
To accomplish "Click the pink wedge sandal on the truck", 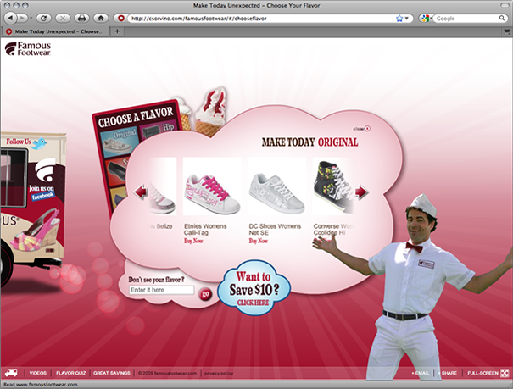I will tap(35, 231).
